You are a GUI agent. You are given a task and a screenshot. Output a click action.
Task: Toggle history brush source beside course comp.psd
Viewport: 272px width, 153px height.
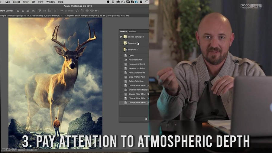click(x=121, y=37)
